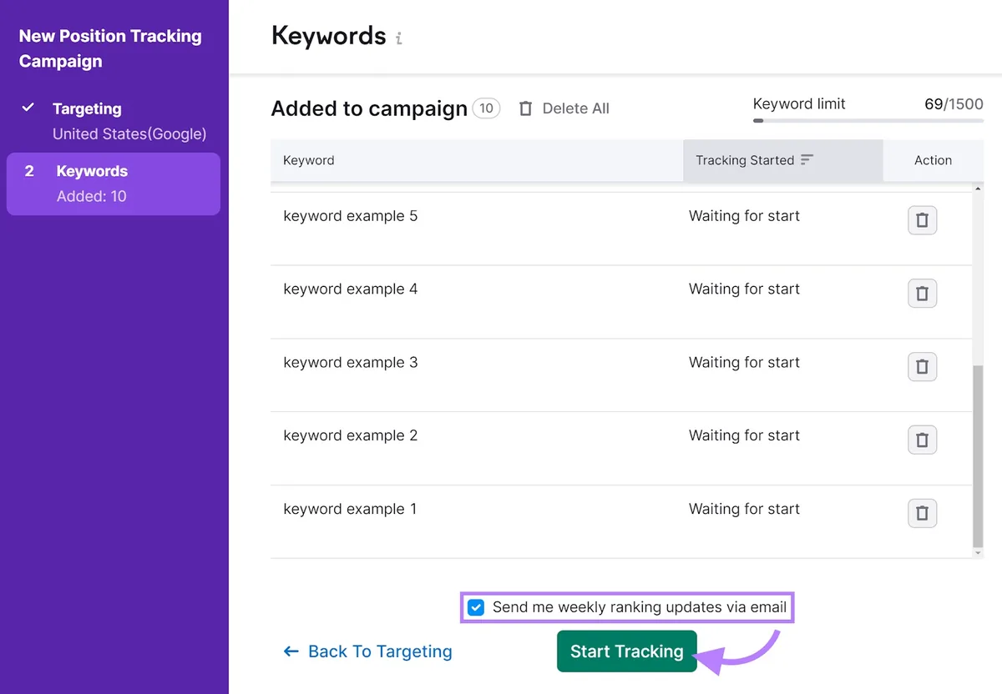1002x694 pixels.
Task: Click Waiting for start in keyword example 1 row
Action: click(744, 509)
